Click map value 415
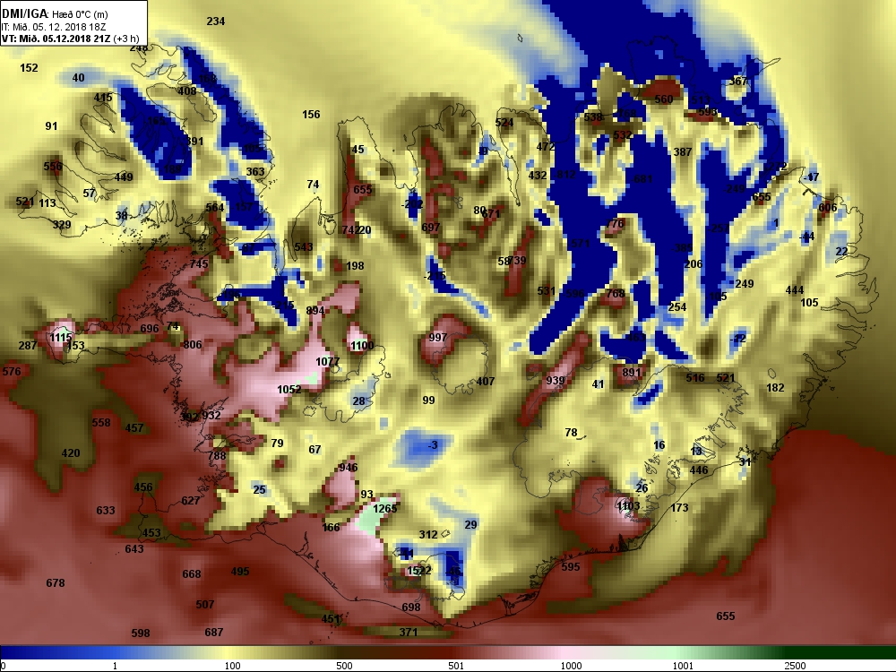The width and height of the screenshot is (896, 672). tap(103, 97)
